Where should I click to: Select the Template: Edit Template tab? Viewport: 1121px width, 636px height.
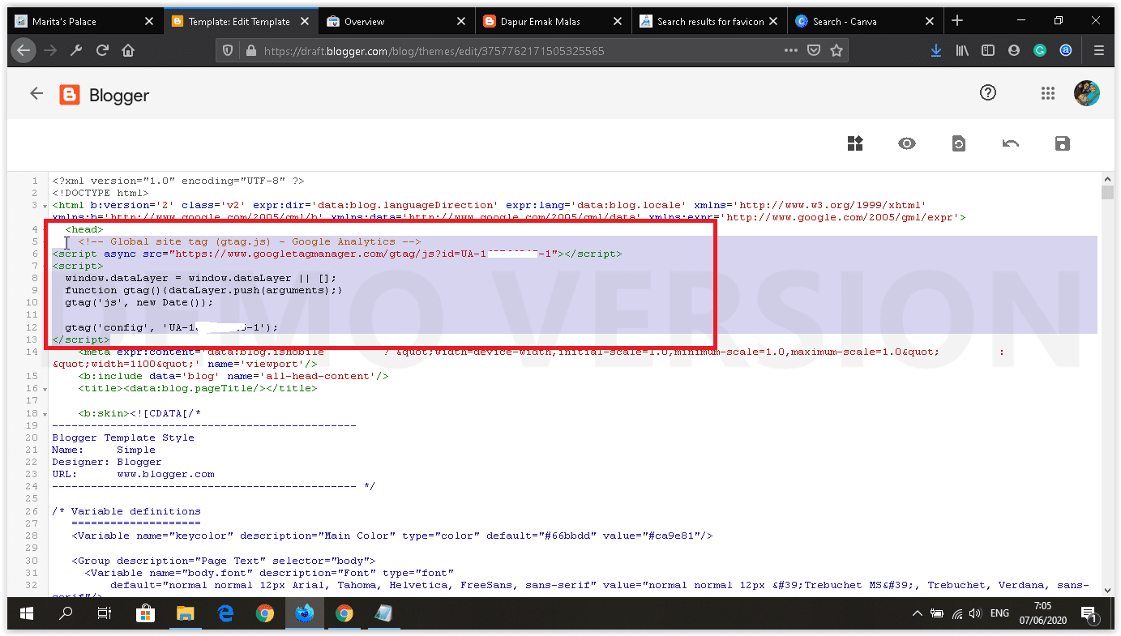pos(241,21)
